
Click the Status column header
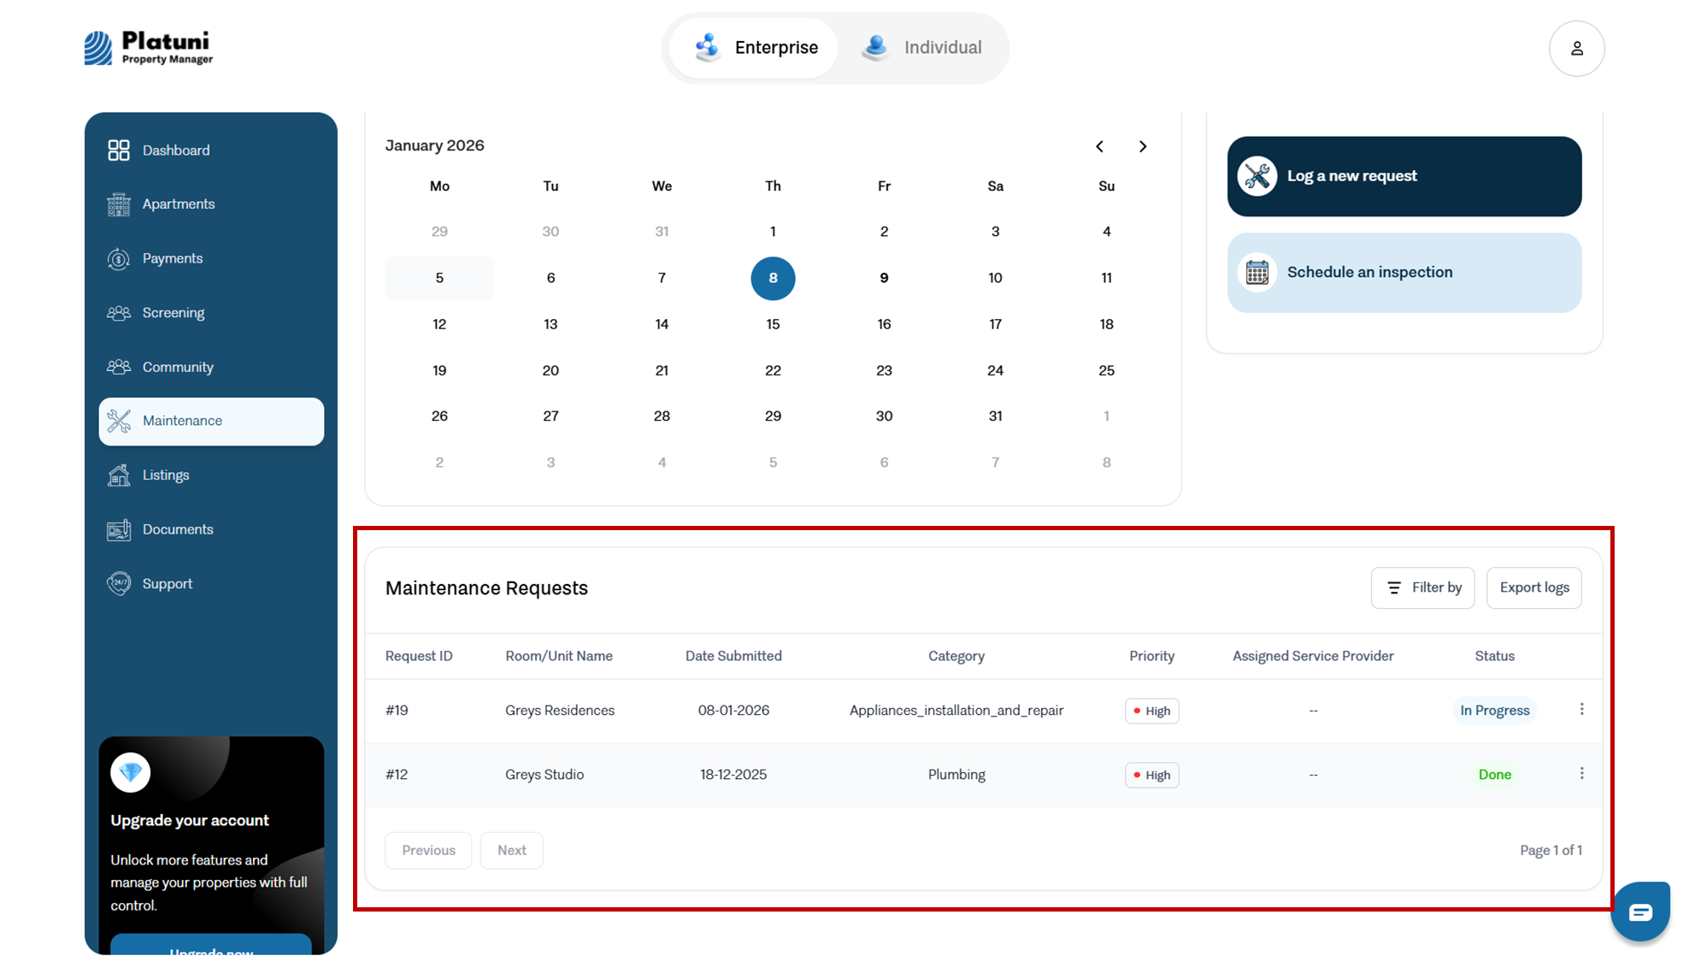[x=1494, y=656]
